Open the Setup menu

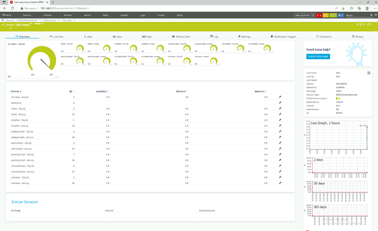(x=180, y=15)
